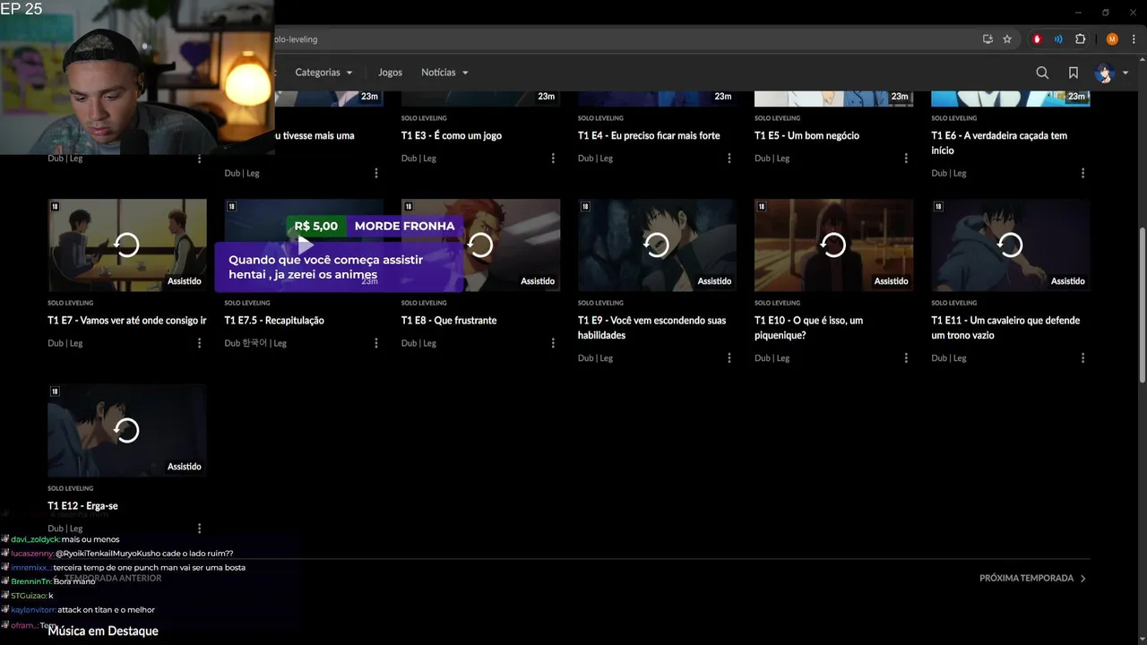Screen dimensions: 1147x645
Task: Replay episode T1 E9 thumbnail
Action: (x=657, y=245)
